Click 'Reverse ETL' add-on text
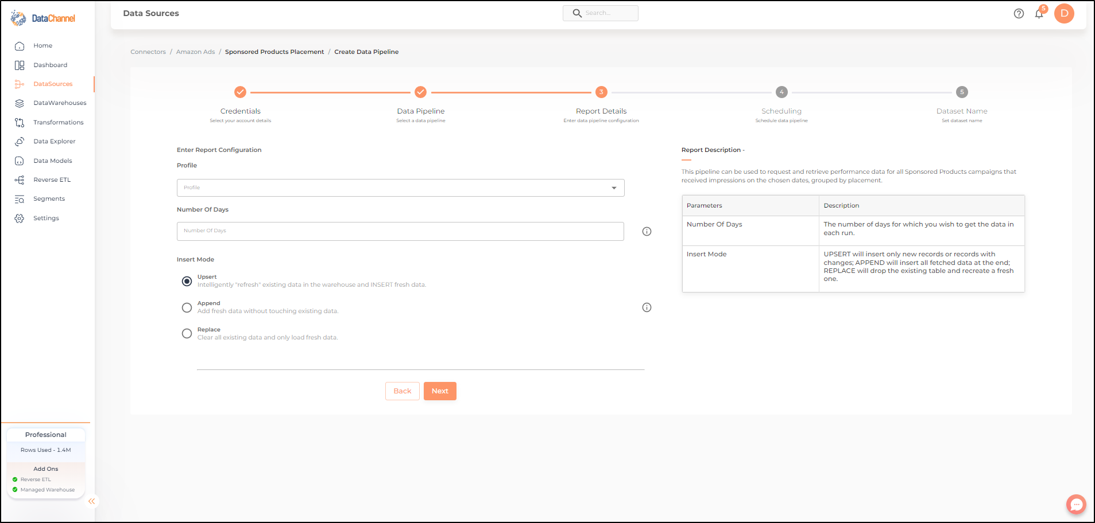The width and height of the screenshot is (1095, 523). click(36, 479)
